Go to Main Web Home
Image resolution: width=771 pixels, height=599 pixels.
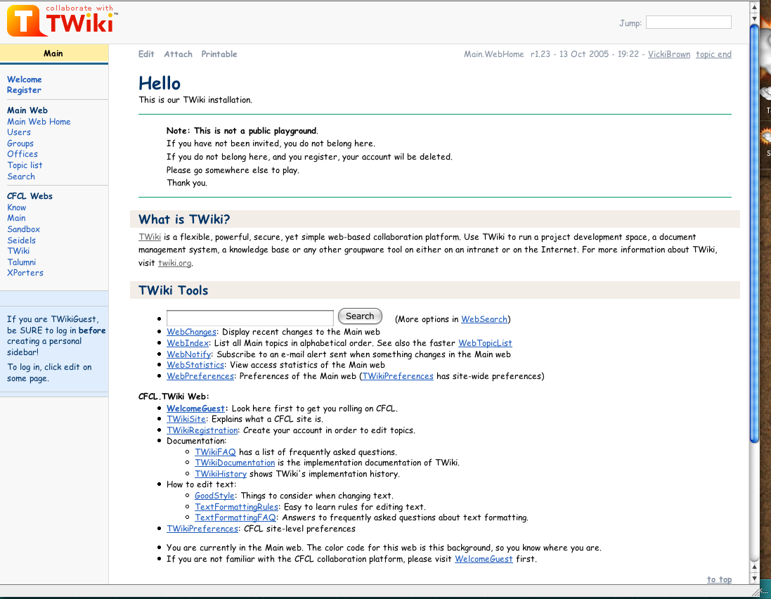click(x=39, y=122)
